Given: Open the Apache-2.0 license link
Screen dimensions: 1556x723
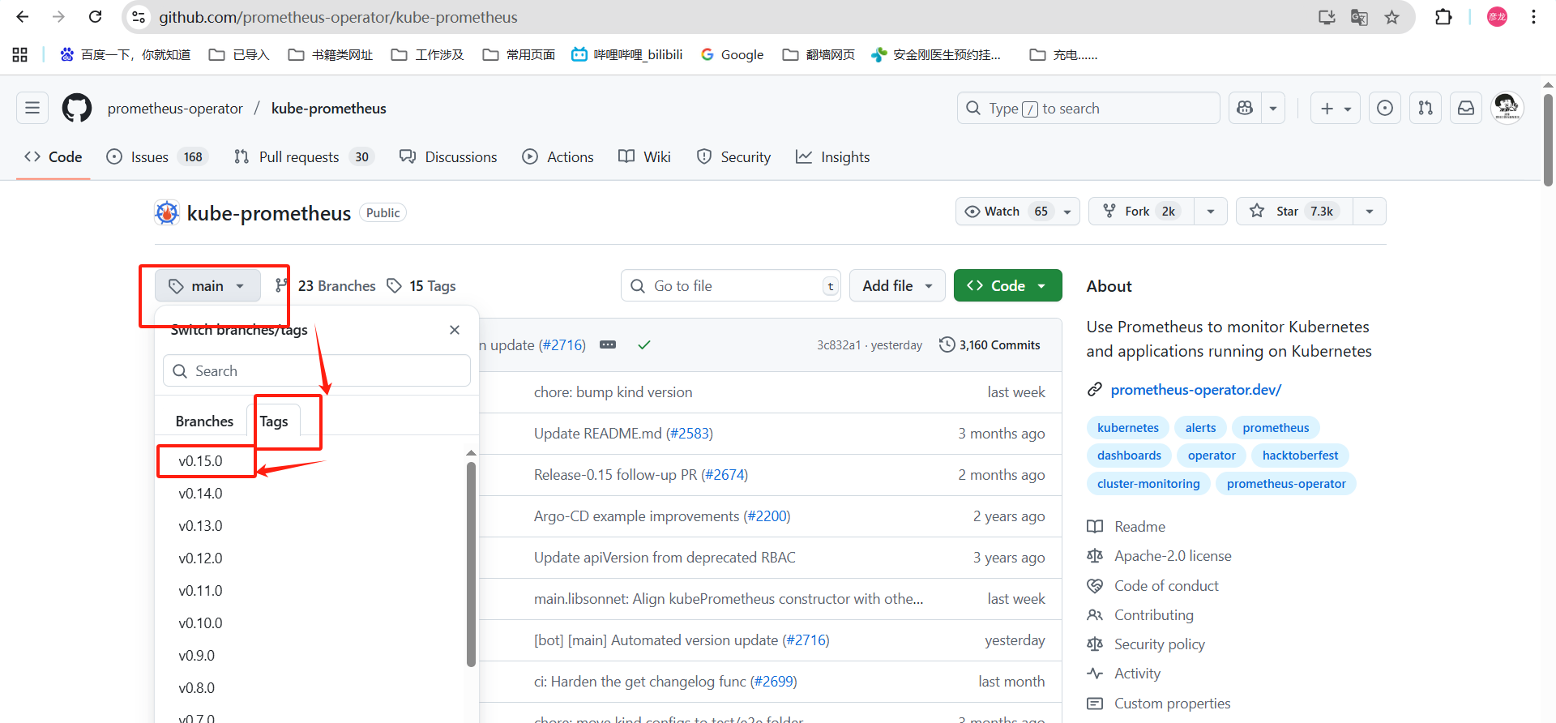Looking at the screenshot, I should [x=1173, y=556].
